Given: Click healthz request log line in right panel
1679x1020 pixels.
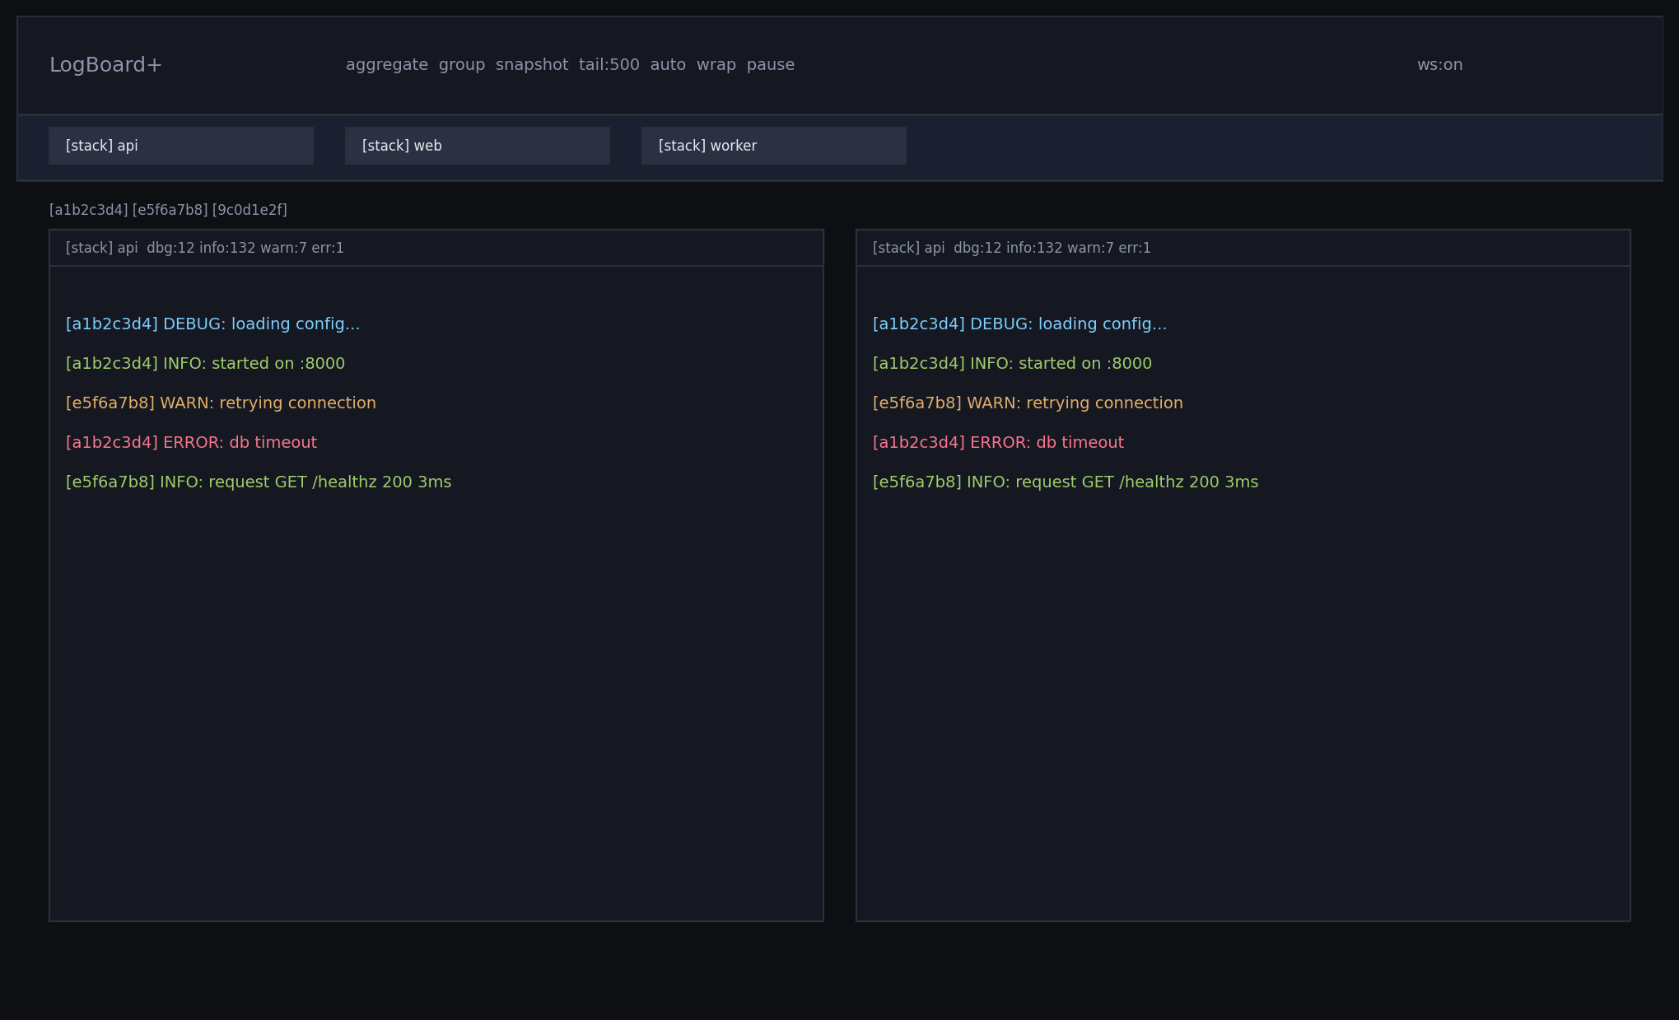Looking at the screenshot, I should tap(1065, 482).
